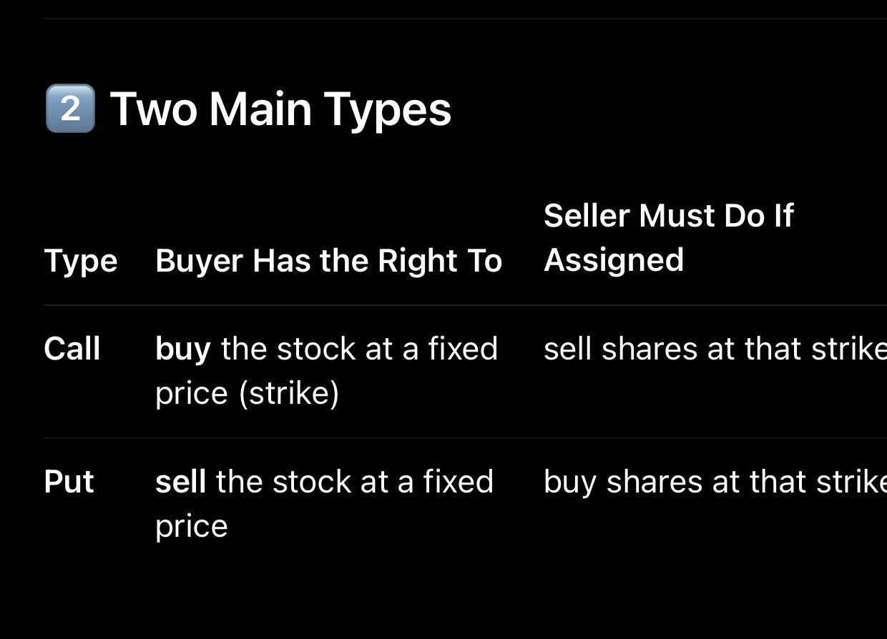Click the blue number 2 keycap emoji

point(69,109)
